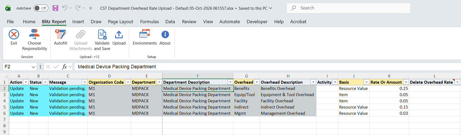Switch to the Home tab
The image size is (461, 135).
(29, 22)
